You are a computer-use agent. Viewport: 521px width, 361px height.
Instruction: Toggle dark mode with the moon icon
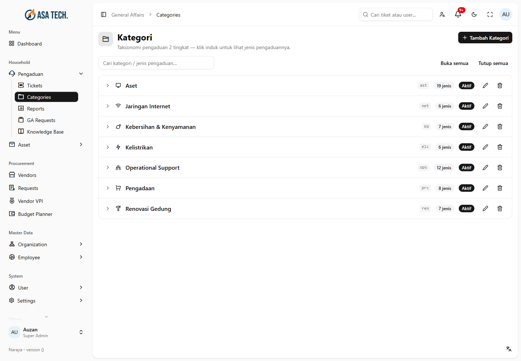tap(474, 14)
